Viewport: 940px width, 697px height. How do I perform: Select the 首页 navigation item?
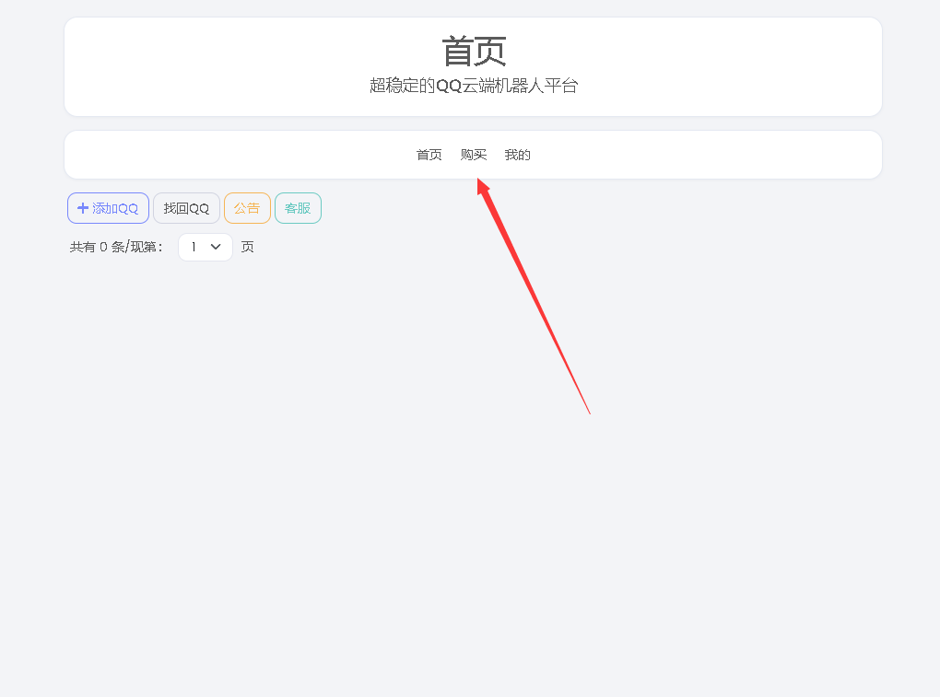point(429,155)
